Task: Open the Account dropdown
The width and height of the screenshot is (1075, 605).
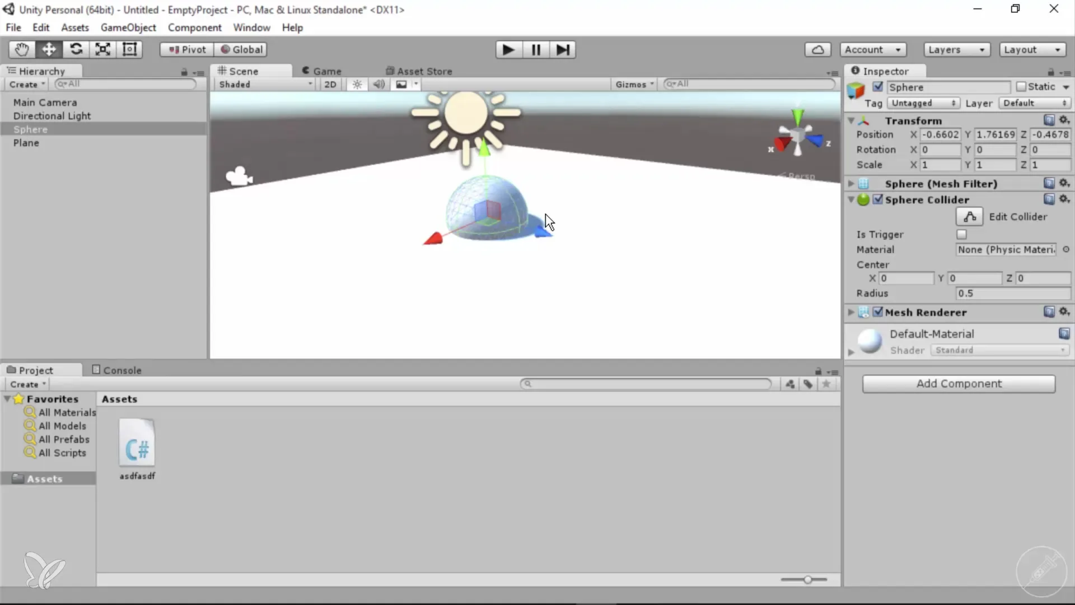Action: click(873, 49)
